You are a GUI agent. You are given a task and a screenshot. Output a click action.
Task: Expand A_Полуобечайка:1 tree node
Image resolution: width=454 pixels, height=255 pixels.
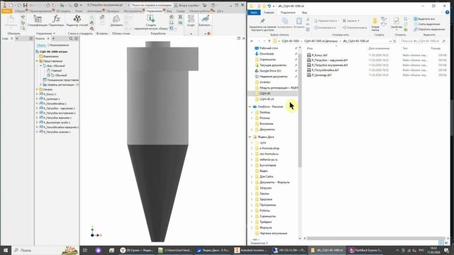(x=37, y=103)
